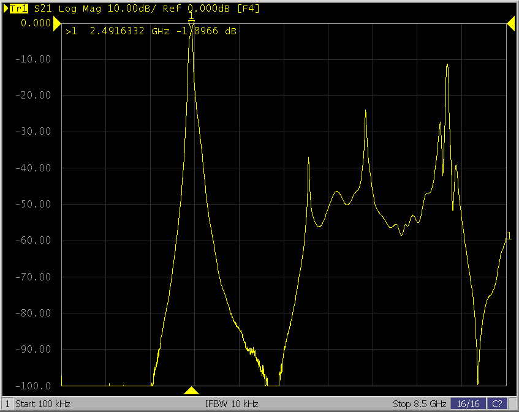Select the marker 1 triangle at the peak

[191, 24]
